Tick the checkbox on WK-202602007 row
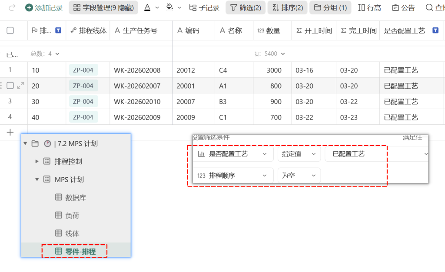This screenshot has width=445, height=272. pos(10,85)
